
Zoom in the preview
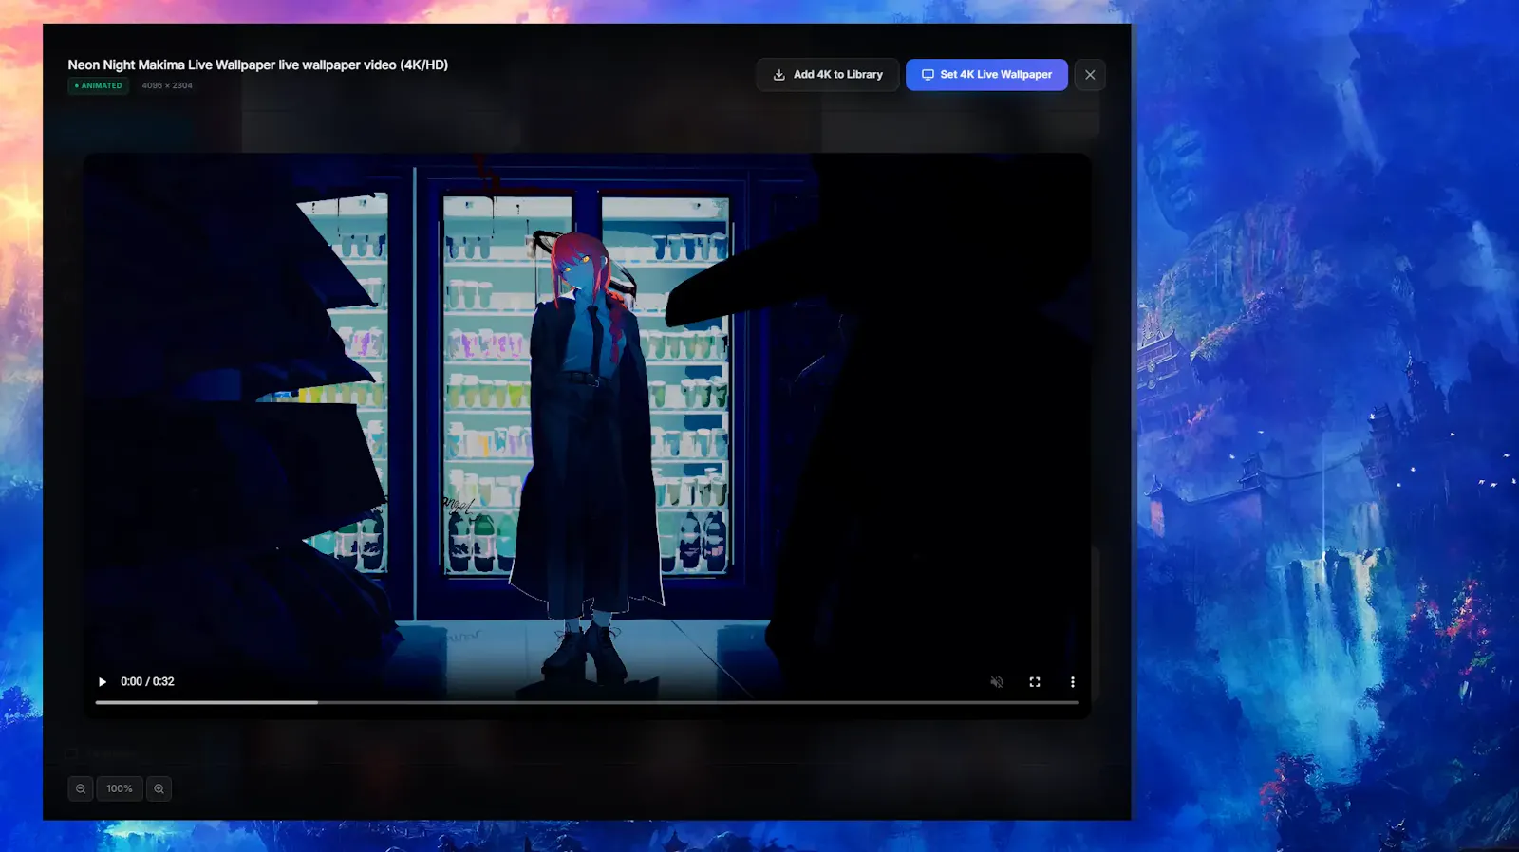pos(159,788)
